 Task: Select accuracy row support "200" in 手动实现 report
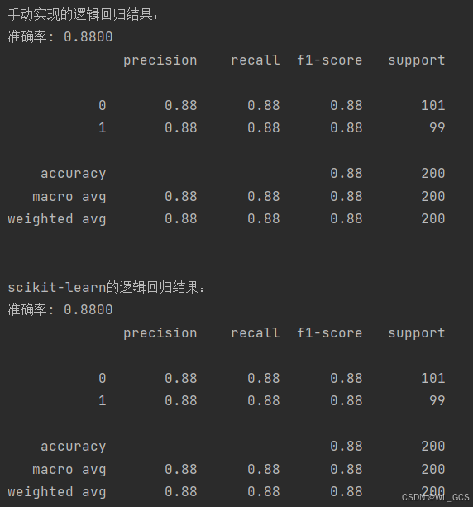tap(433, 174)
